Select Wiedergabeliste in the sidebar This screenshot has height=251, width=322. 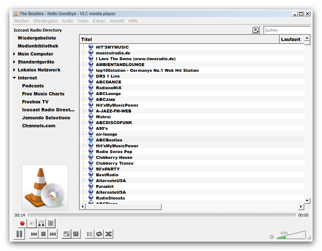coord(37,38)
